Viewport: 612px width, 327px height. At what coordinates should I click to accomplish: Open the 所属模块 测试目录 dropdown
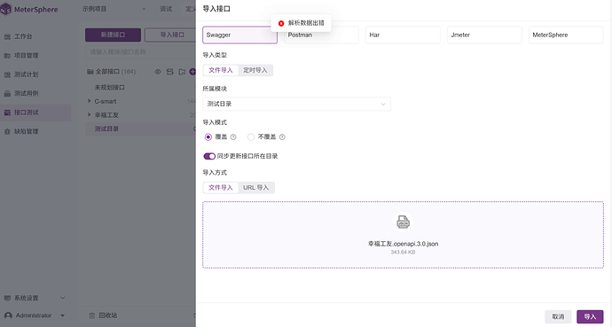(x=296, y=104)
